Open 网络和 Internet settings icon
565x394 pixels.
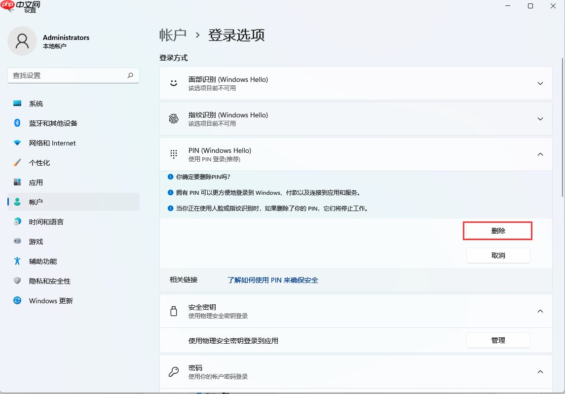click(17, 143)
